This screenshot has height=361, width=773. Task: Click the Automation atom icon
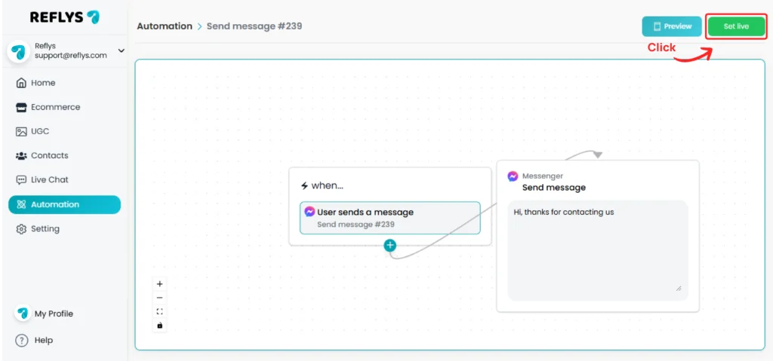[21, 204]
